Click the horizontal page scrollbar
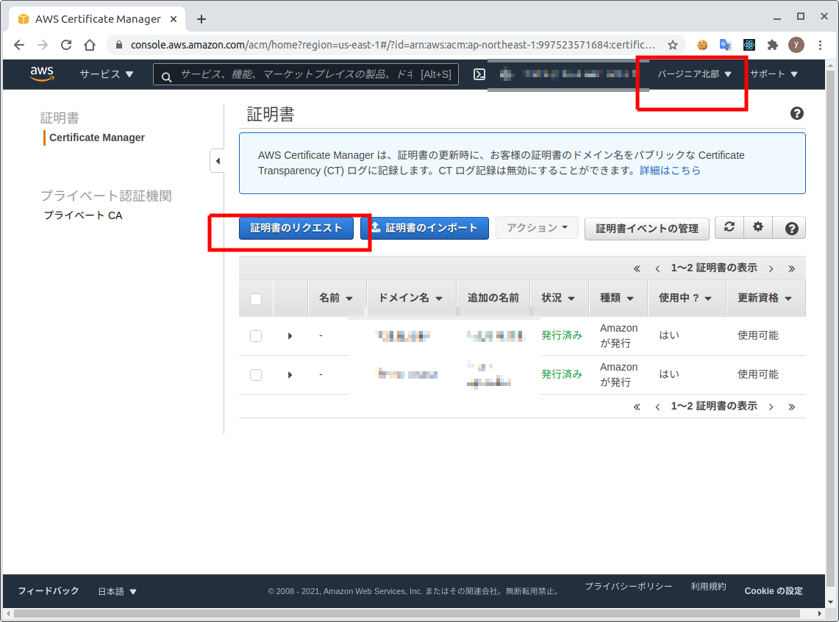 [407, 613]
